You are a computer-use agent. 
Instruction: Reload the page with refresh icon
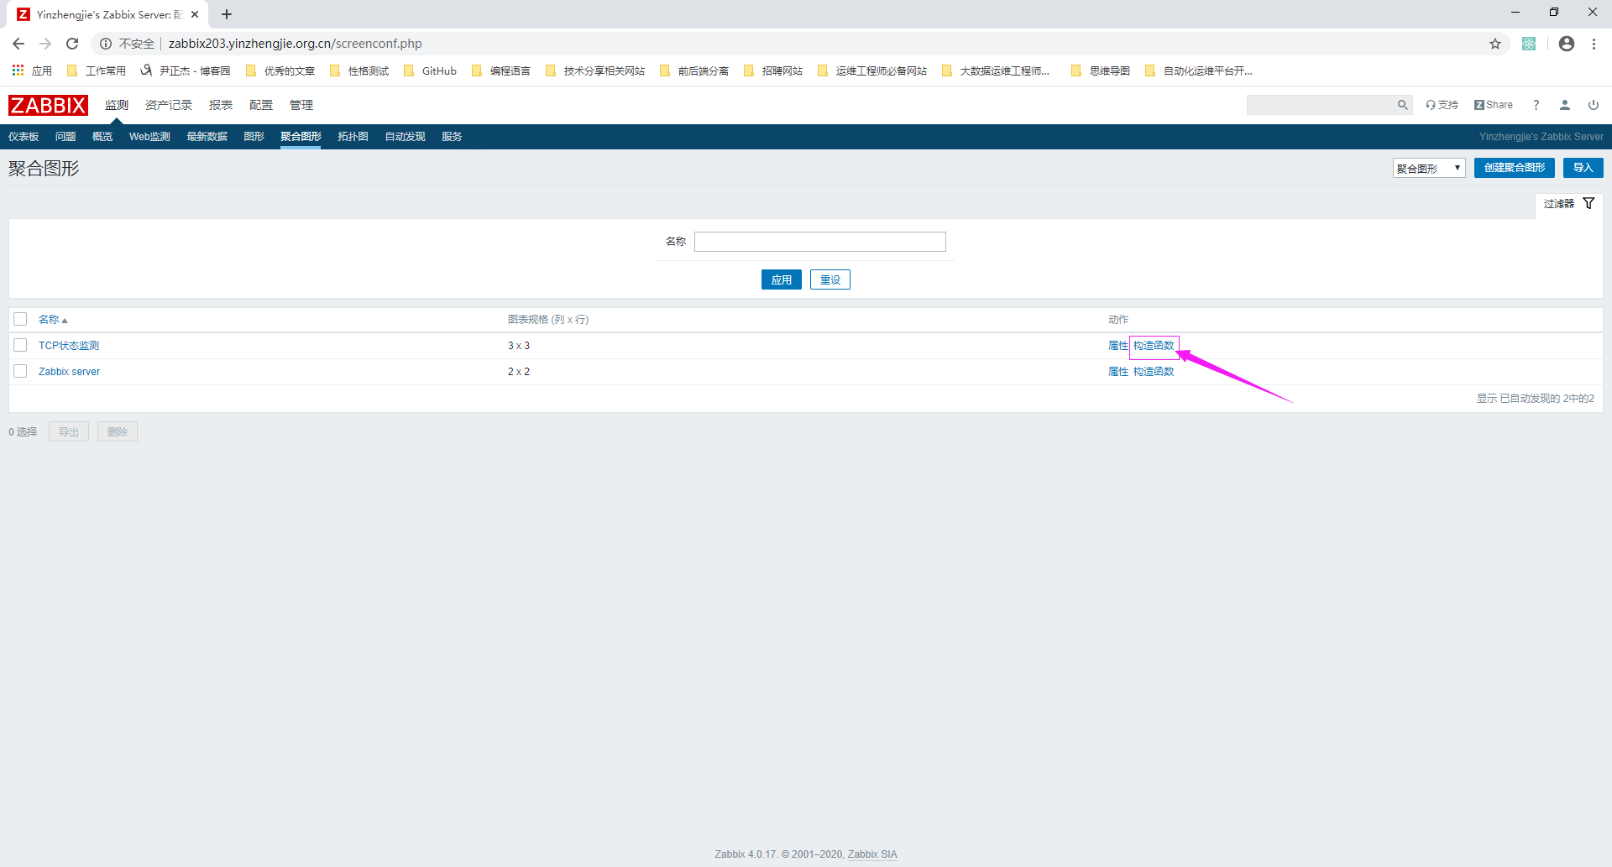point(72,44)
